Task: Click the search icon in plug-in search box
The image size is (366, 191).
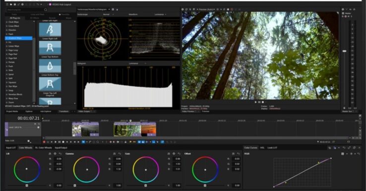Action: pyautogui.click(x=46, y=10)
